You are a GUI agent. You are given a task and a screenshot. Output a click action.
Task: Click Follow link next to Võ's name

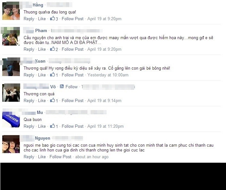click(x=71, y=87)
